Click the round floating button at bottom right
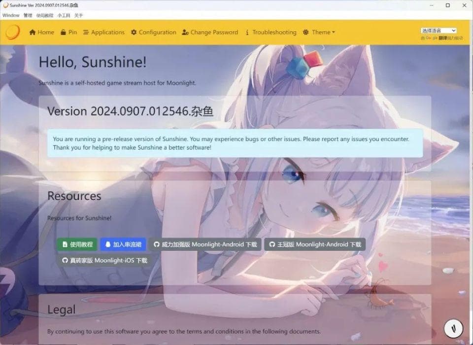473x345 pixels. [453, 328]
